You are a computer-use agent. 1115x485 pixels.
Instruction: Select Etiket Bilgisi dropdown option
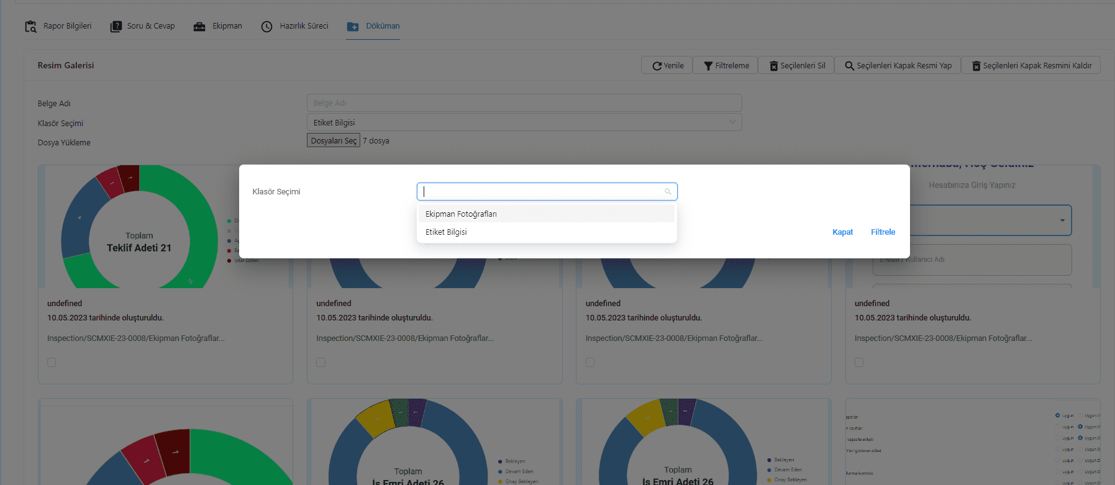[x=547, y=232]
